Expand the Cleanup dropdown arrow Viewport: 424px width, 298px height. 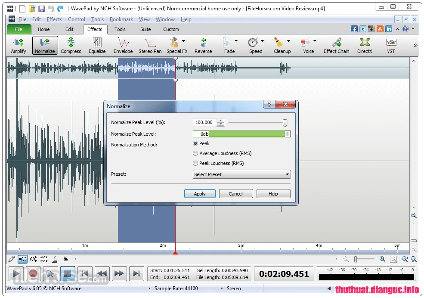tap(288, 41)
